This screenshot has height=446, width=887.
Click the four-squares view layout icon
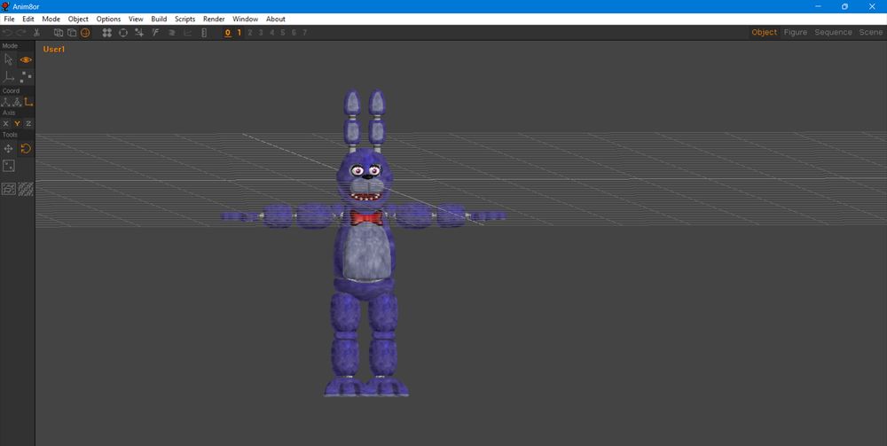click(x=107, y=33)
